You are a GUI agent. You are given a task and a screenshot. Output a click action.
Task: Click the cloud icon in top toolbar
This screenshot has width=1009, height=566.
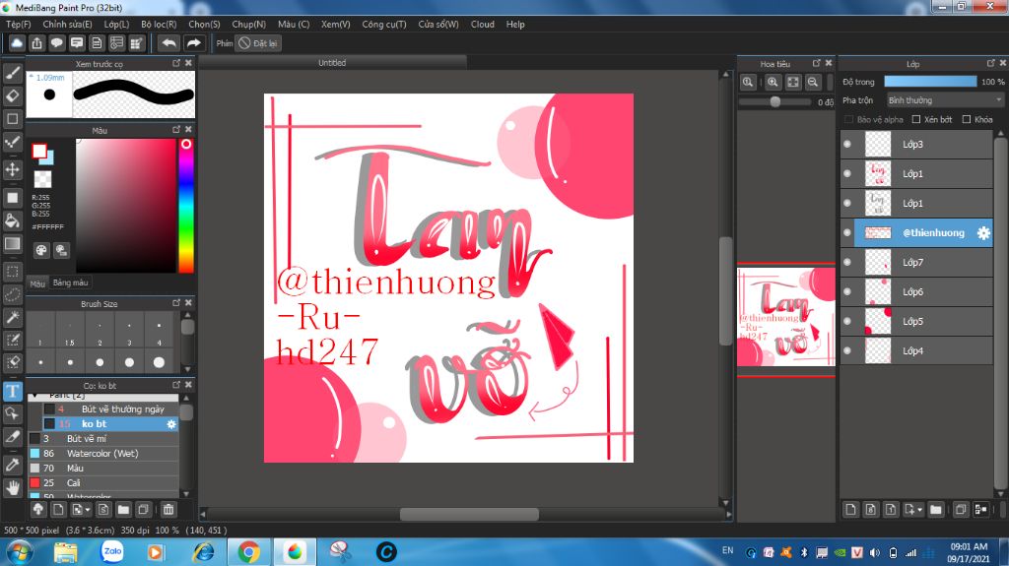17,43
